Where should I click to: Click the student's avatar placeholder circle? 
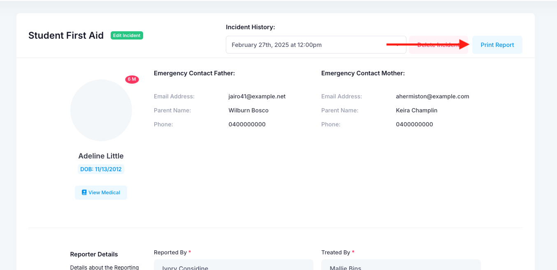tap(101, 110)
